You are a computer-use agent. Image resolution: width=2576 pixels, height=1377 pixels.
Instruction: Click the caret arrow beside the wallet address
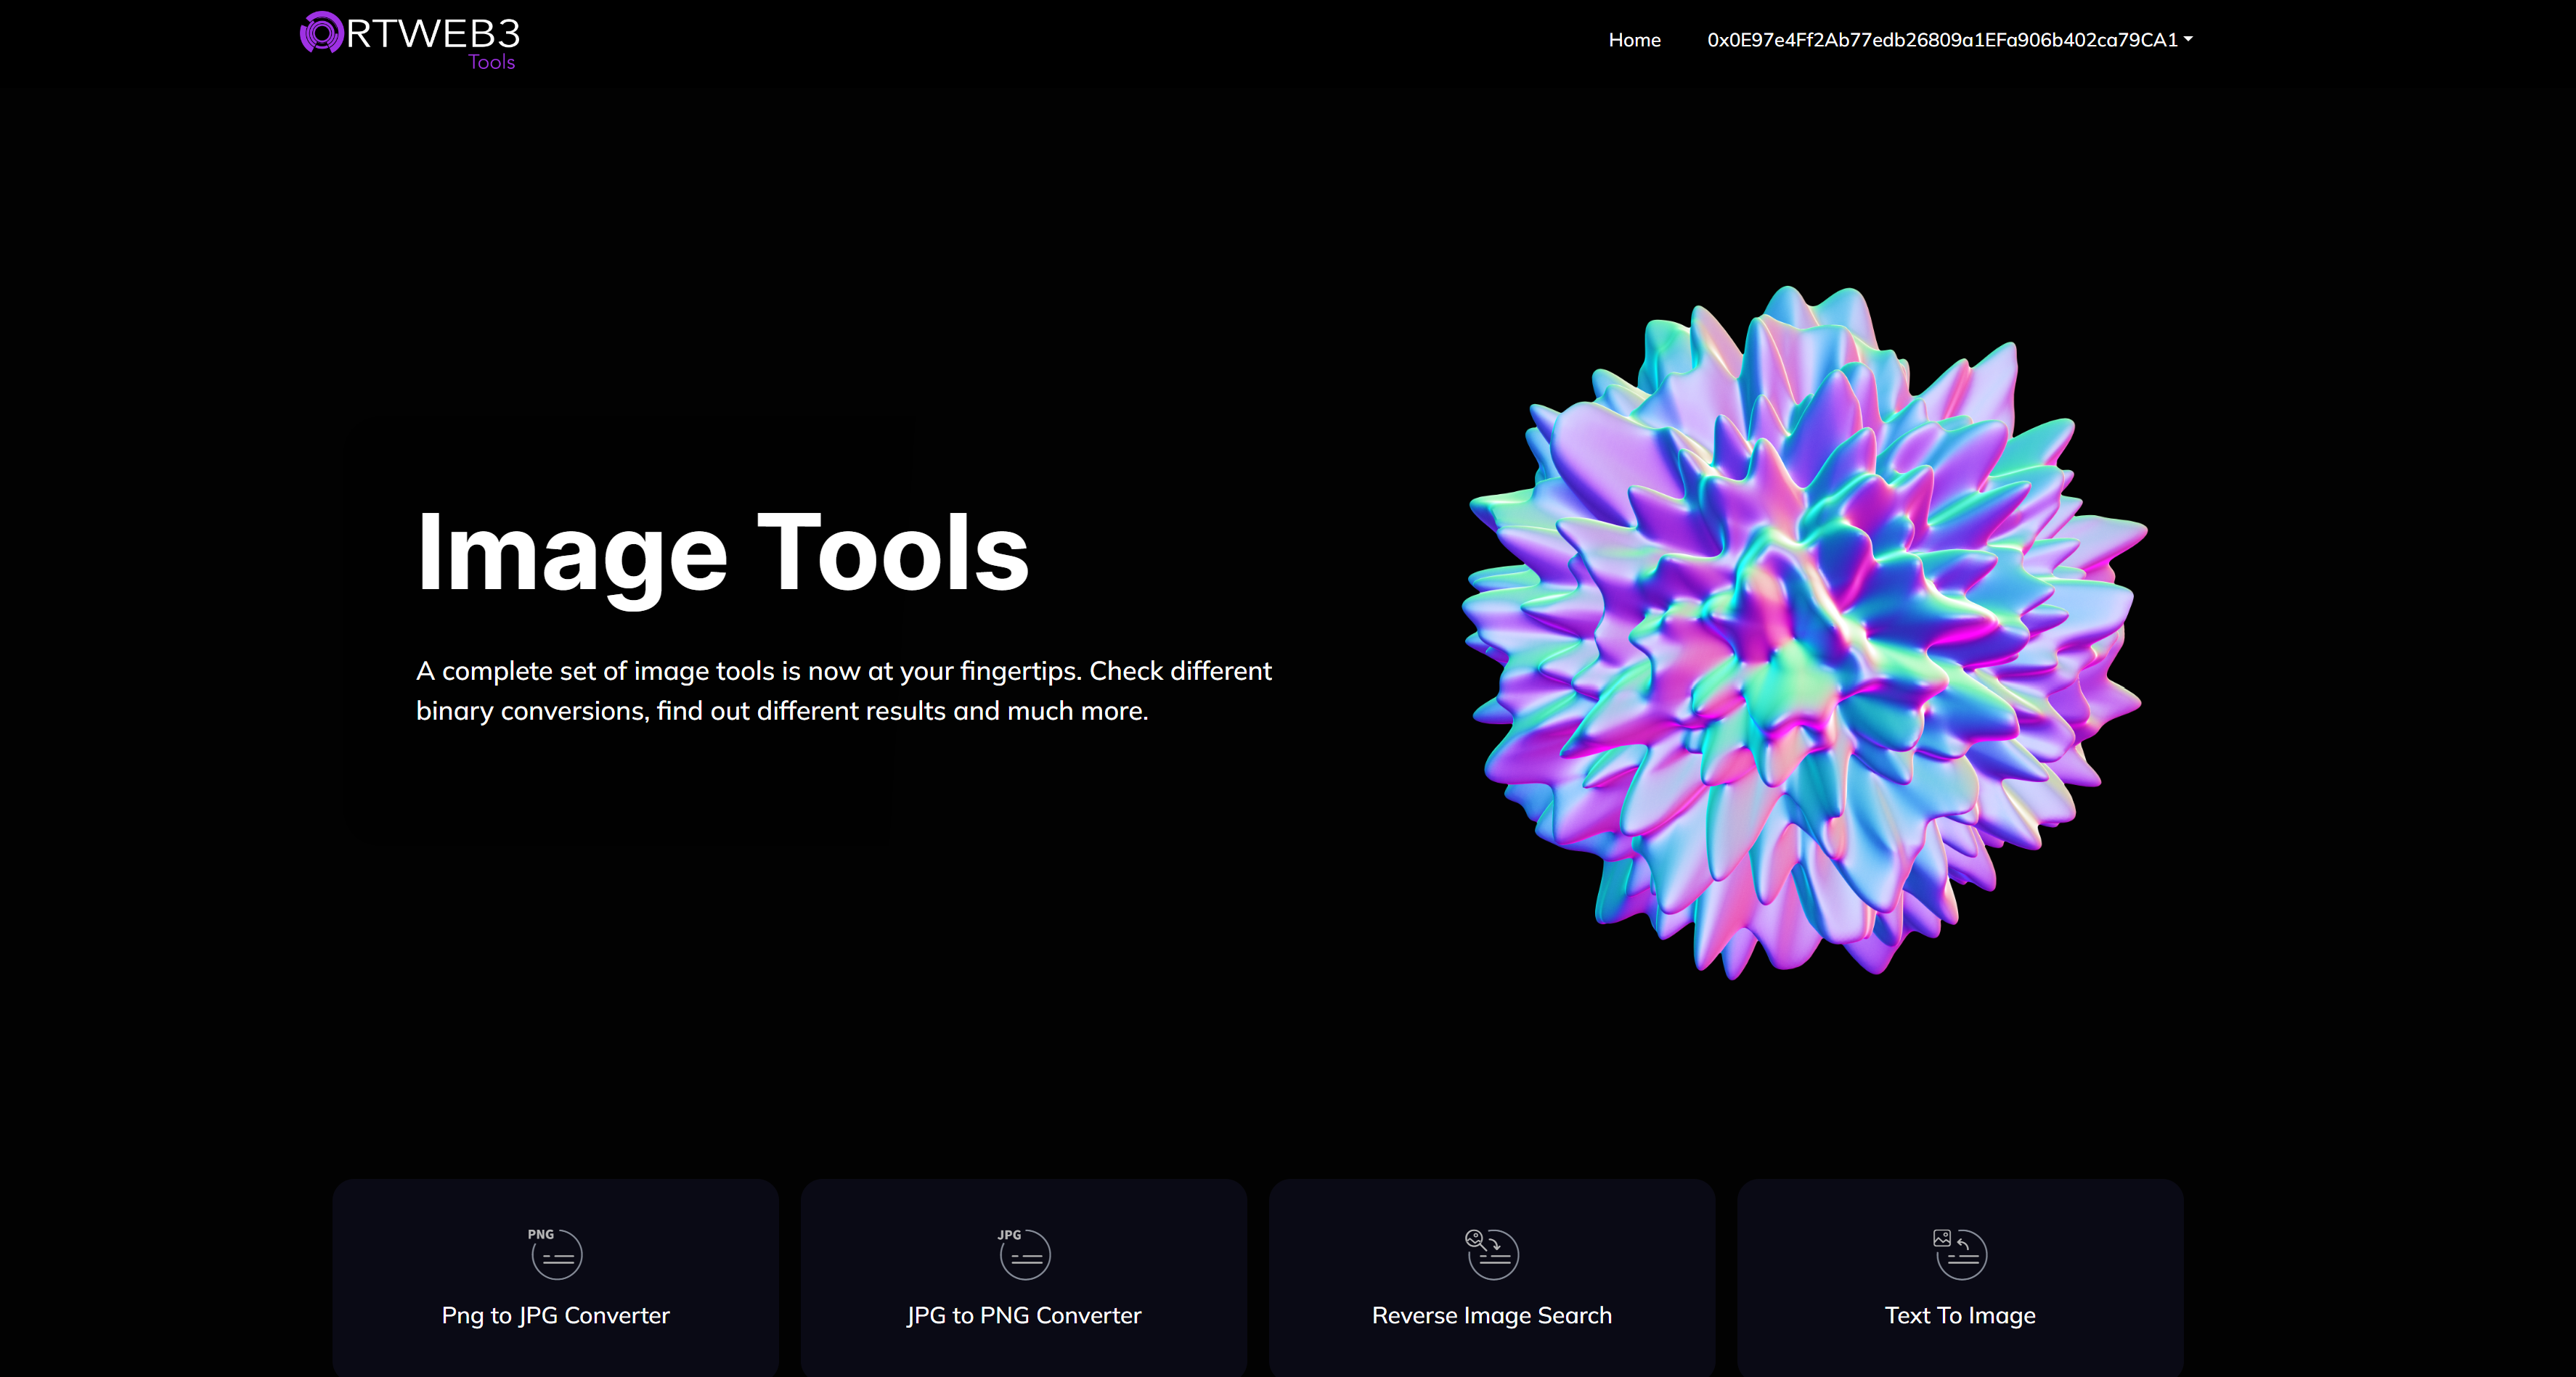pos(2188,39)
